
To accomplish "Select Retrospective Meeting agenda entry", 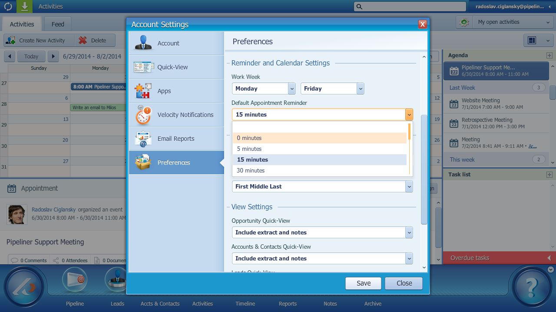I will (496, 123).
